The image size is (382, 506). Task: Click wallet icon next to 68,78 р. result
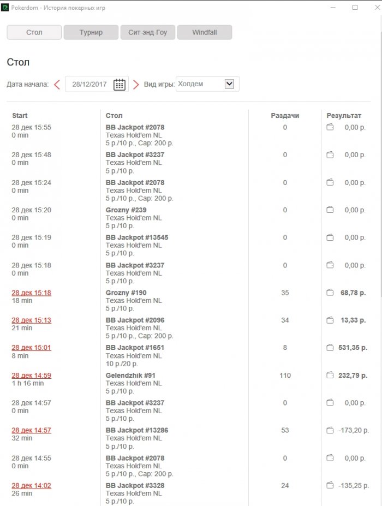click(x=330, y=293)
